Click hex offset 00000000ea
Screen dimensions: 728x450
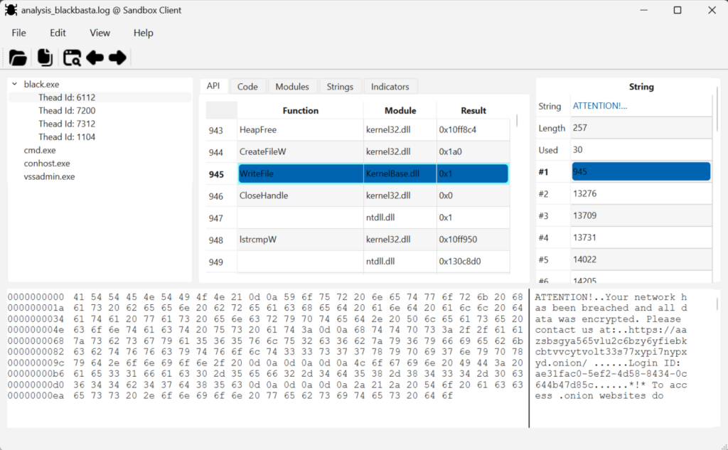click(36, 396)
